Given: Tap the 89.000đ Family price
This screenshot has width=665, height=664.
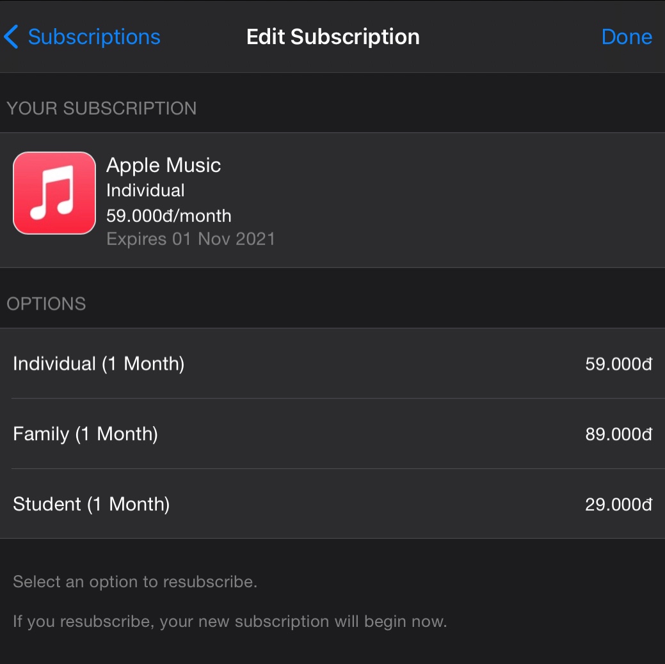Looking at the screenshot, I should (618, 434).
